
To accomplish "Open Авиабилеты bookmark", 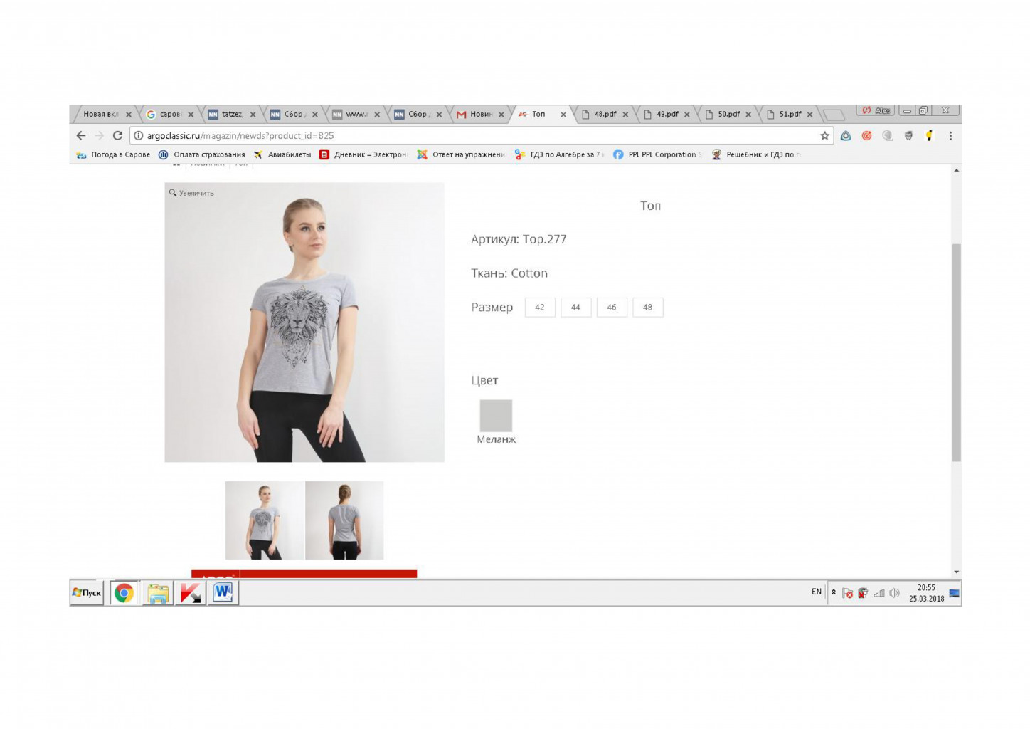I will [282, 154].
